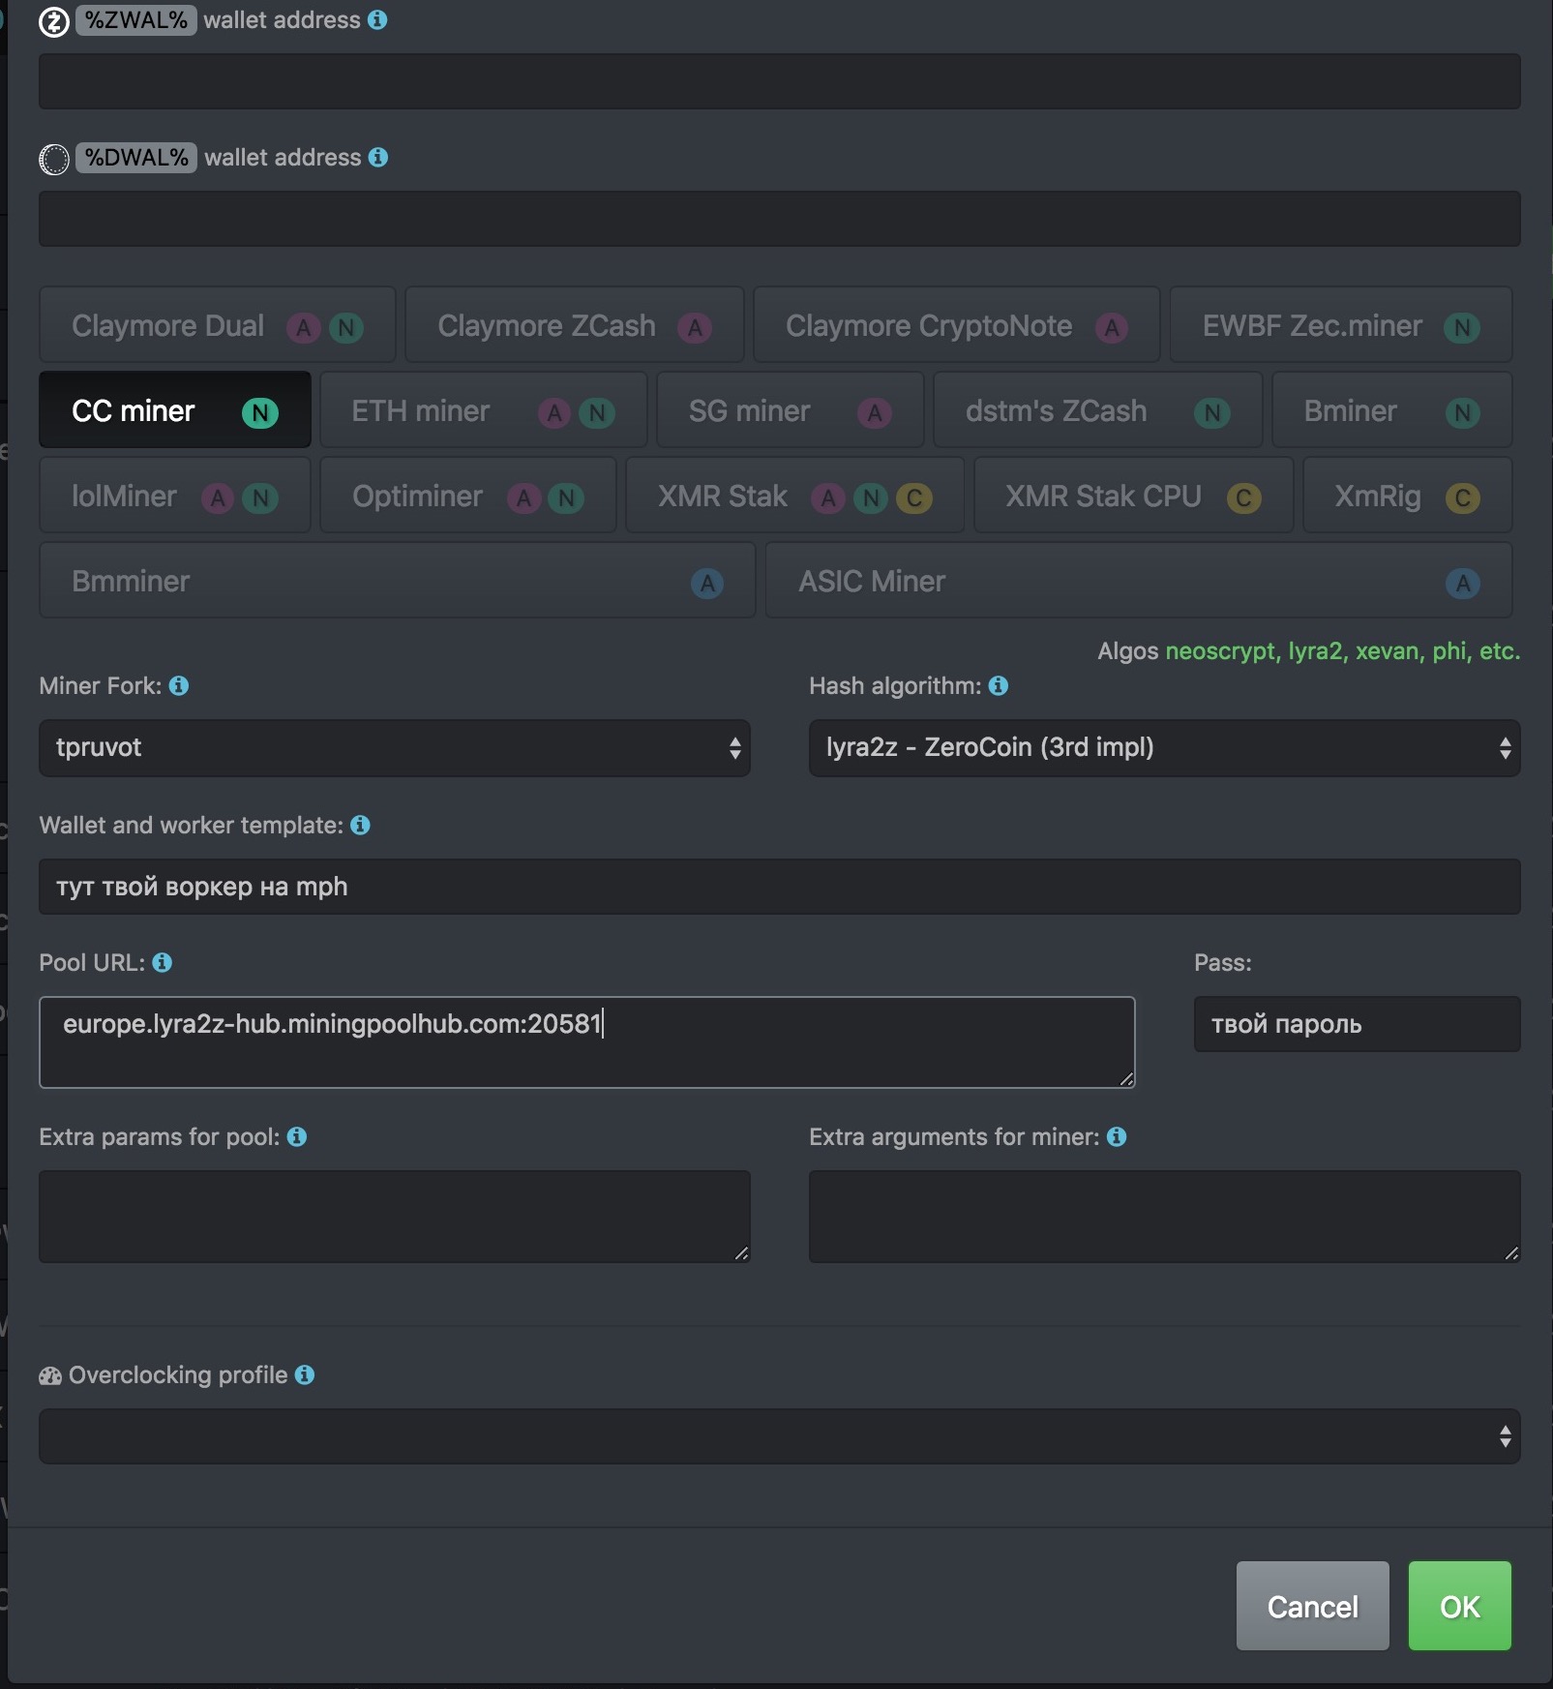
Task: Click the Extra arguments for miner text area
Action: pyautogui.click(x=1165, y=1217)
